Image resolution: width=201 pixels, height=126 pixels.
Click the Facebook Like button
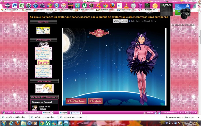pyautogui.click(x=116, y=21)
